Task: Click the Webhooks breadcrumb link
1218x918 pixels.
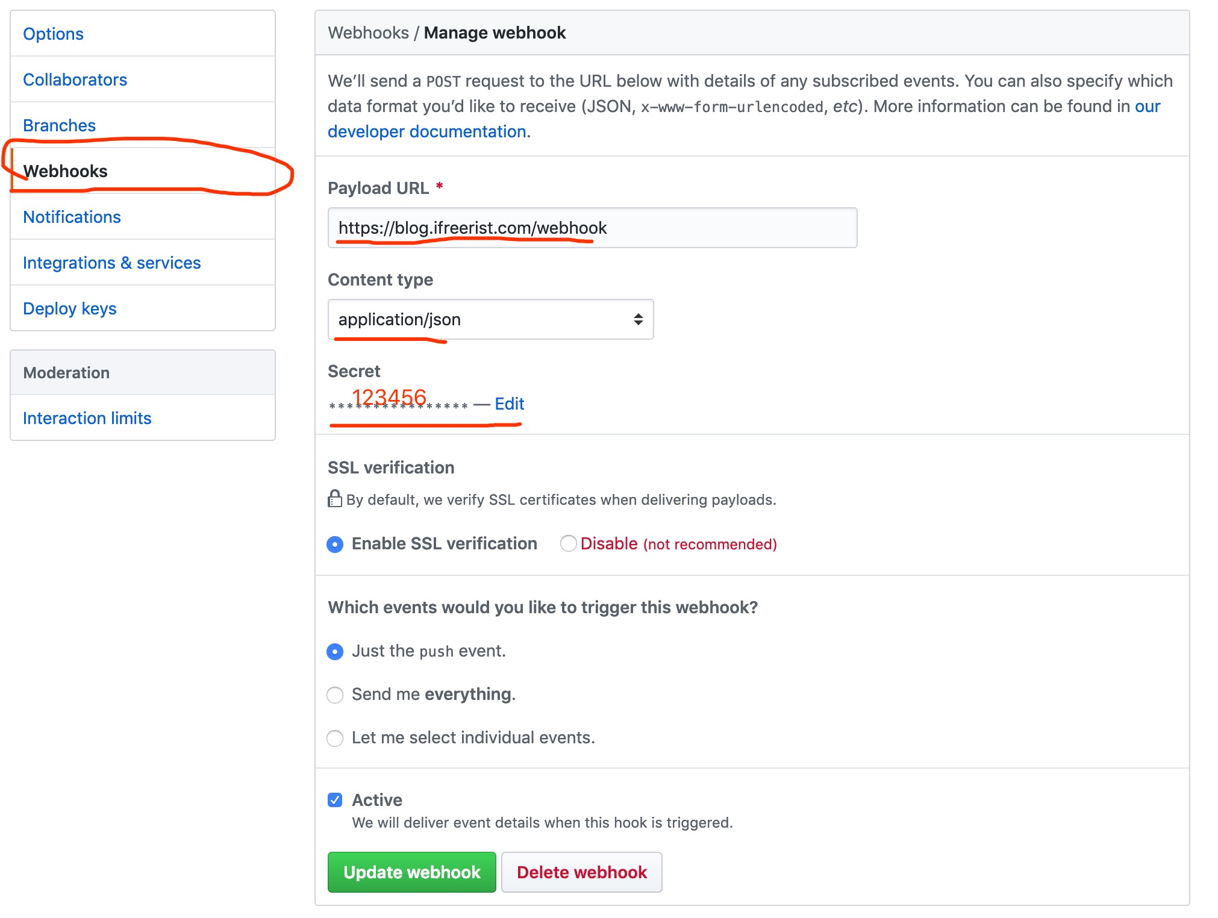Action: click(x=368, y=33)
